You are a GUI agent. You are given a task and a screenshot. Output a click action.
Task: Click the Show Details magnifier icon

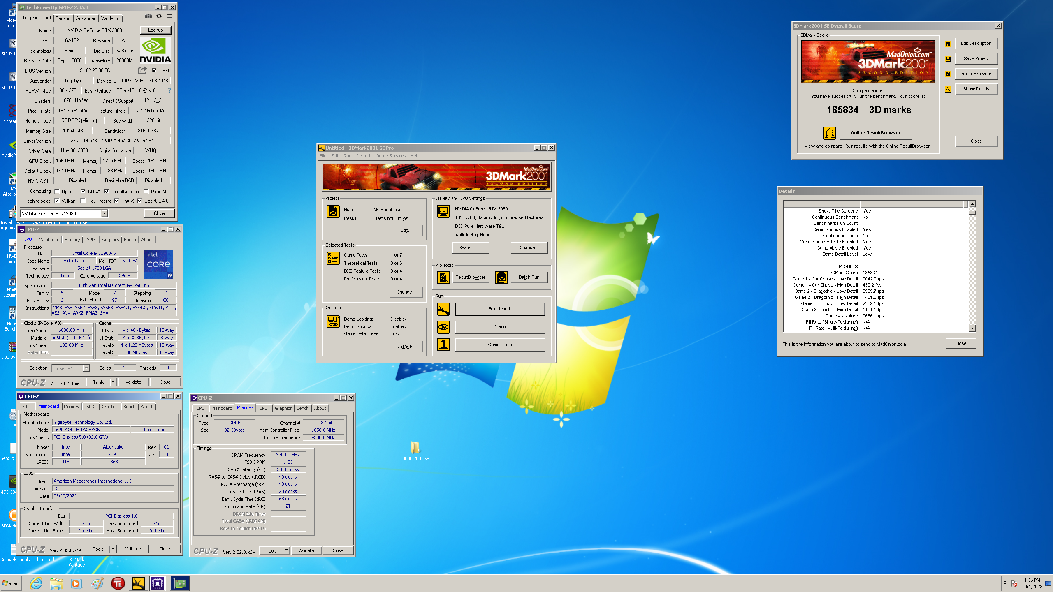click(948, 89)
